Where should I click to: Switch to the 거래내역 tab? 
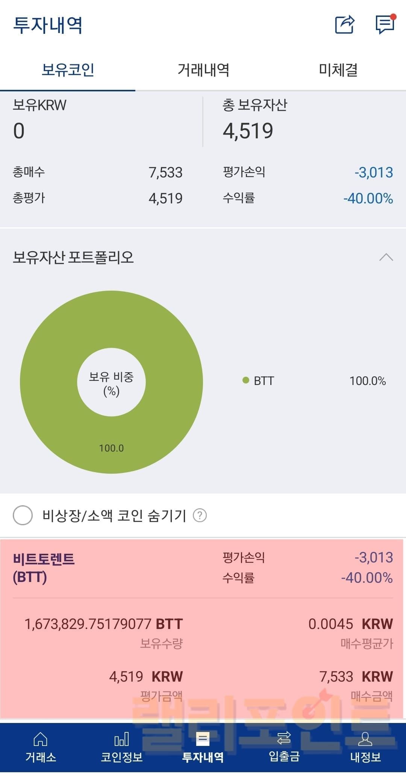click(x=203, y=70)
